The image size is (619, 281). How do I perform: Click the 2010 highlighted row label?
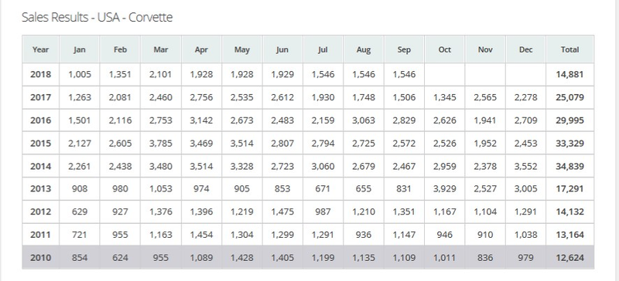(41, 258)
